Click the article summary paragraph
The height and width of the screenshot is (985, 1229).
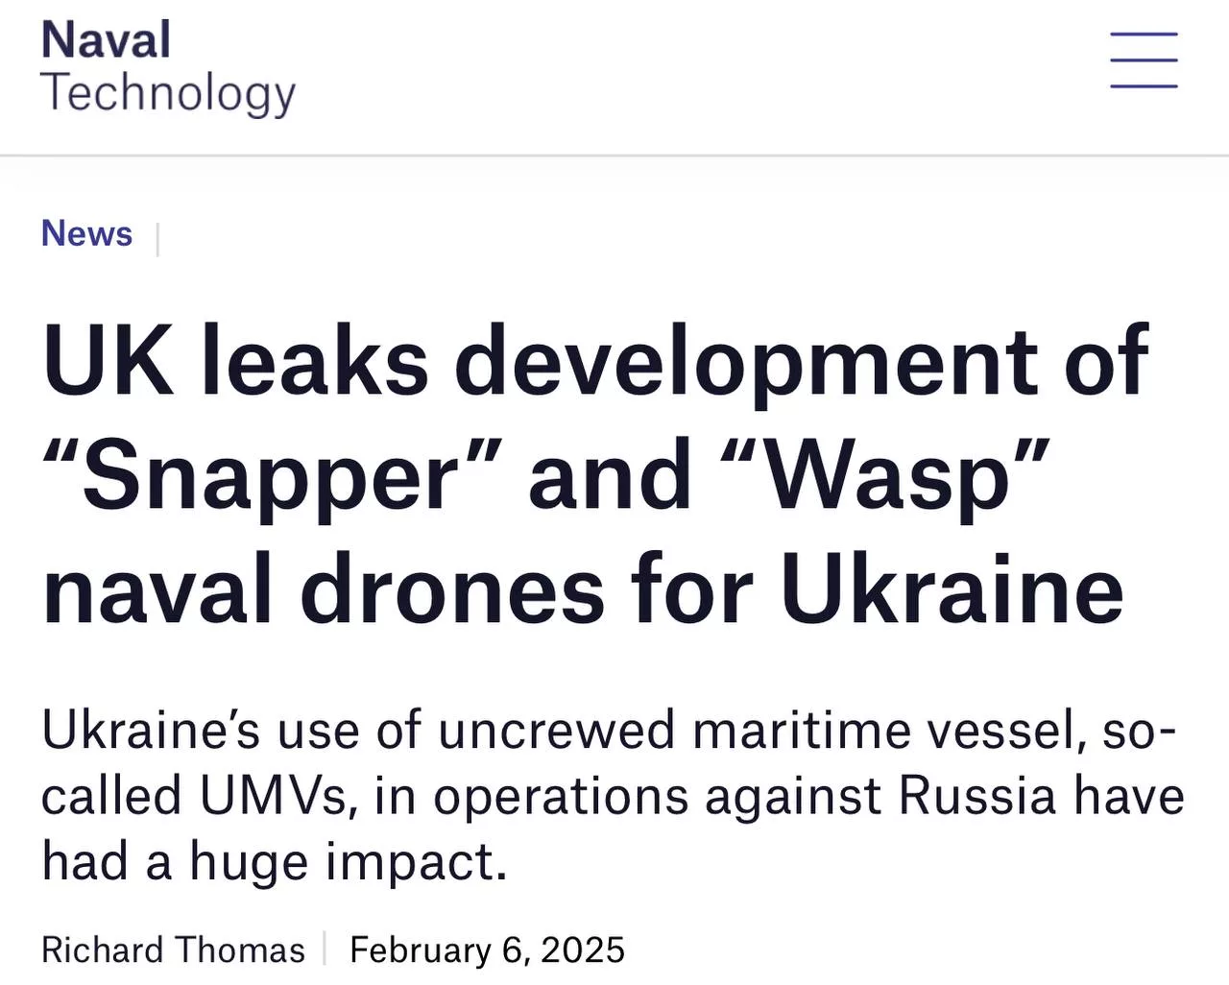point(611,795)
